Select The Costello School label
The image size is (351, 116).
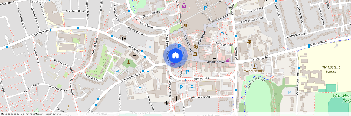[x=331, y=69]
